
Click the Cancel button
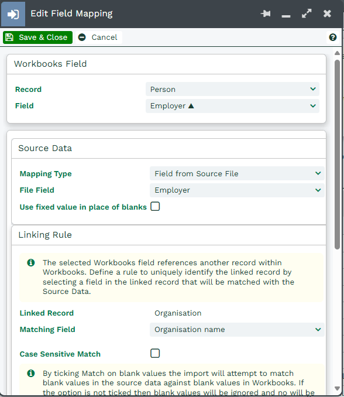(99, 37)
